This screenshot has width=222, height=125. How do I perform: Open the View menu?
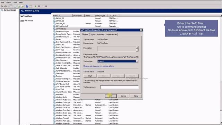[x=15, y=2]
